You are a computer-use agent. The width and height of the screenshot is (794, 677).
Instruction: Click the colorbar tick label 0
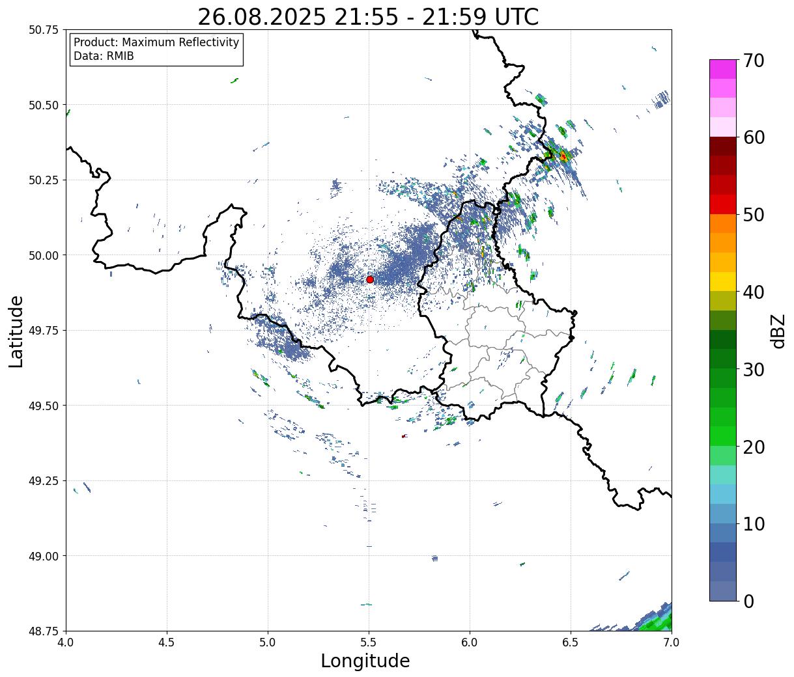pos(747,601)
